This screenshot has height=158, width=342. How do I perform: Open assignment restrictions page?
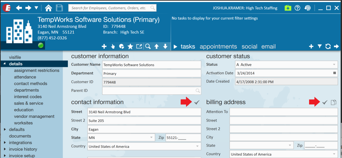coord(37,70)
